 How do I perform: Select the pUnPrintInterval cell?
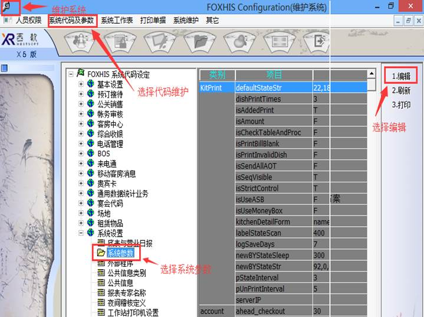point(274,289)
